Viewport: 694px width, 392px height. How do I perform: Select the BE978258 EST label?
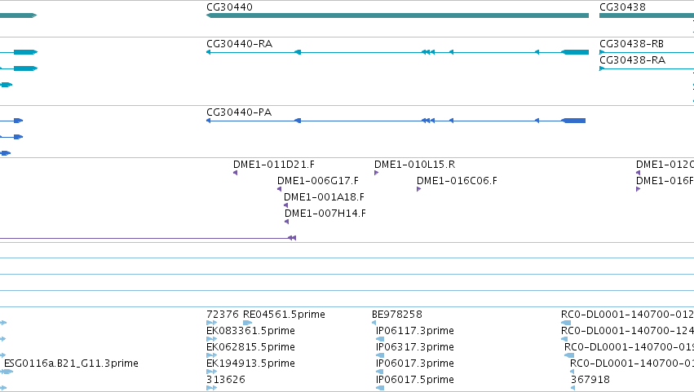point(397,315)
